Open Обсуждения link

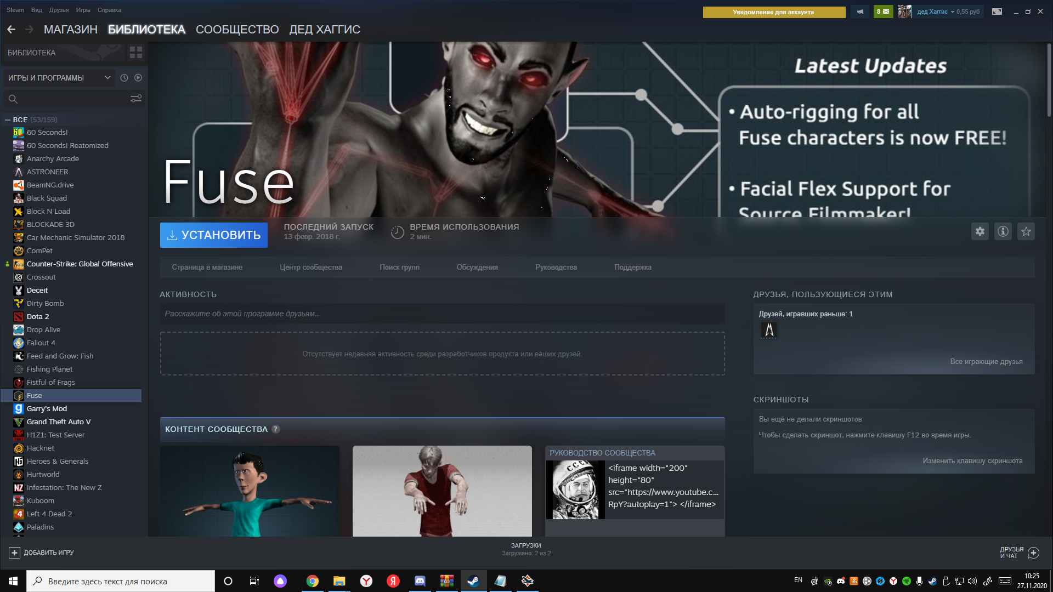(477, 267)
